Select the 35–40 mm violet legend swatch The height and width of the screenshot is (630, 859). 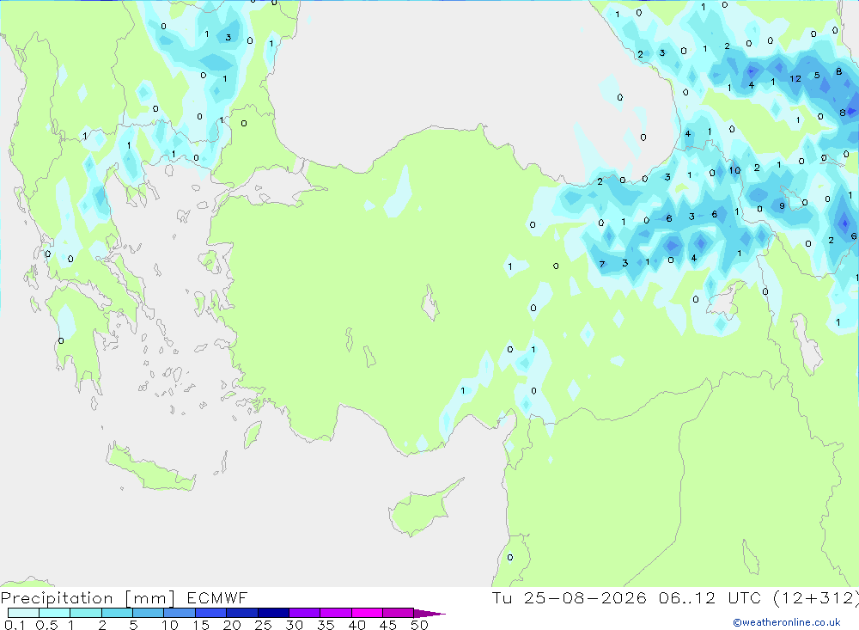point(336,613)
